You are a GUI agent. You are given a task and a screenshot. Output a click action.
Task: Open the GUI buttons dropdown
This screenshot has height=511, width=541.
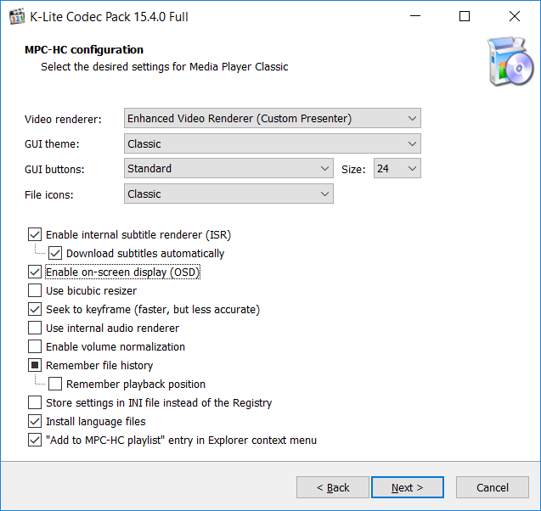(x=228, y=168)
